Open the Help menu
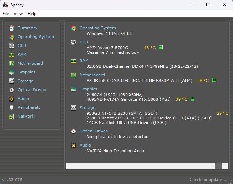This screenshot has width=233, height=184. pos(32,14)
